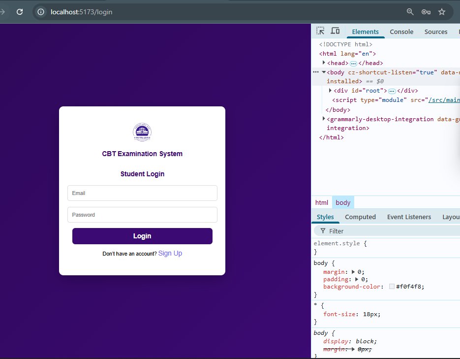Select body in the DOM breadcrumb

click(x=343, y=202)
